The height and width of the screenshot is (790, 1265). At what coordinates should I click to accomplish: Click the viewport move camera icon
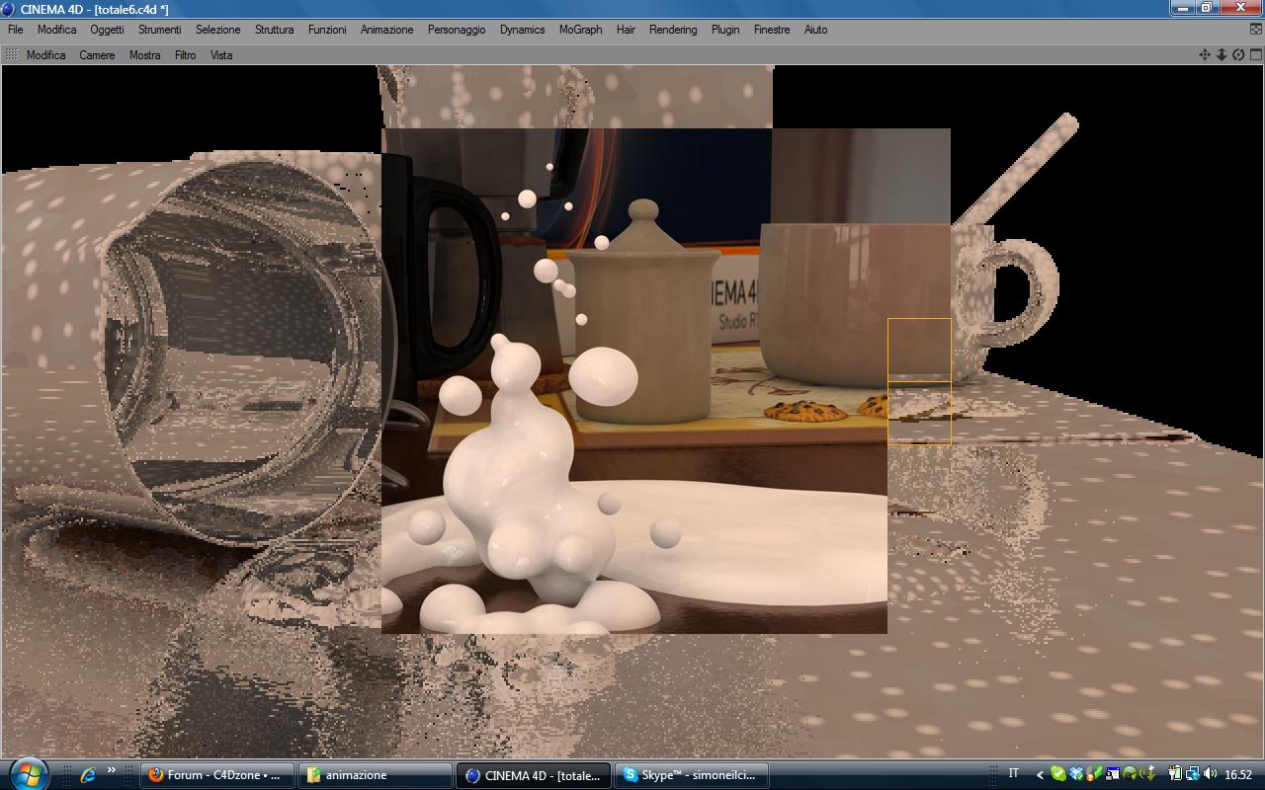click(x=1205, y=55)
